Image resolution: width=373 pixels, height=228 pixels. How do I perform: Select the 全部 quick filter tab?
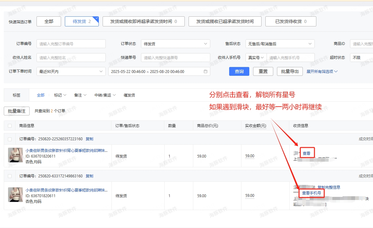click(49, 21)
